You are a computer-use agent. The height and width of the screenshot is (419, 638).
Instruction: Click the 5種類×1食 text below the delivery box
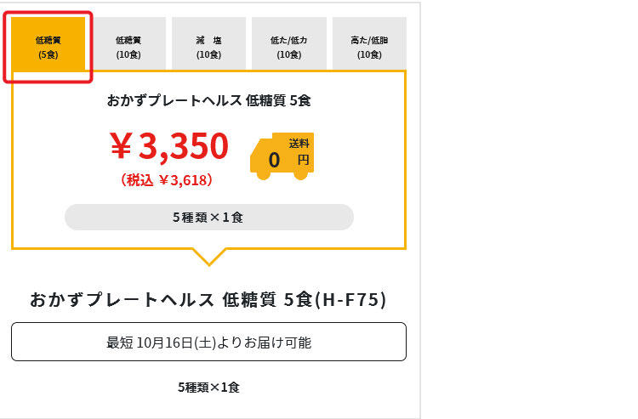pyautogui.click(x=208, y=388)
